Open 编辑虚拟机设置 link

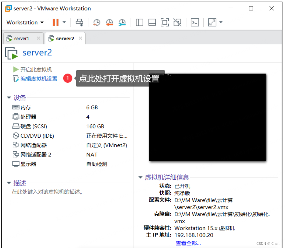pos(39,79)
